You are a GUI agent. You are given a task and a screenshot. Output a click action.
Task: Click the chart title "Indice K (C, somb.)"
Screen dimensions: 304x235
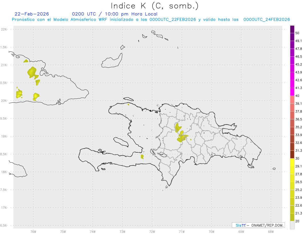[x=155, y=6]
